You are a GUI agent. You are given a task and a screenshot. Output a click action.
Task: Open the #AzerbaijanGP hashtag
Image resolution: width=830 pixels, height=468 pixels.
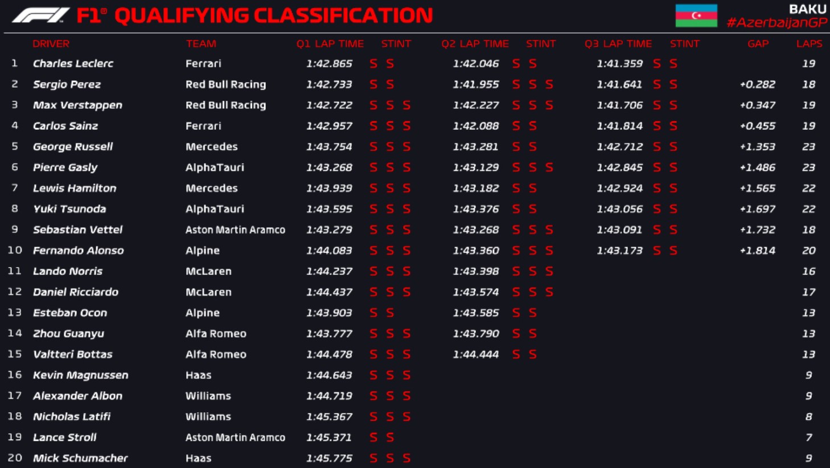coord(776,23)
